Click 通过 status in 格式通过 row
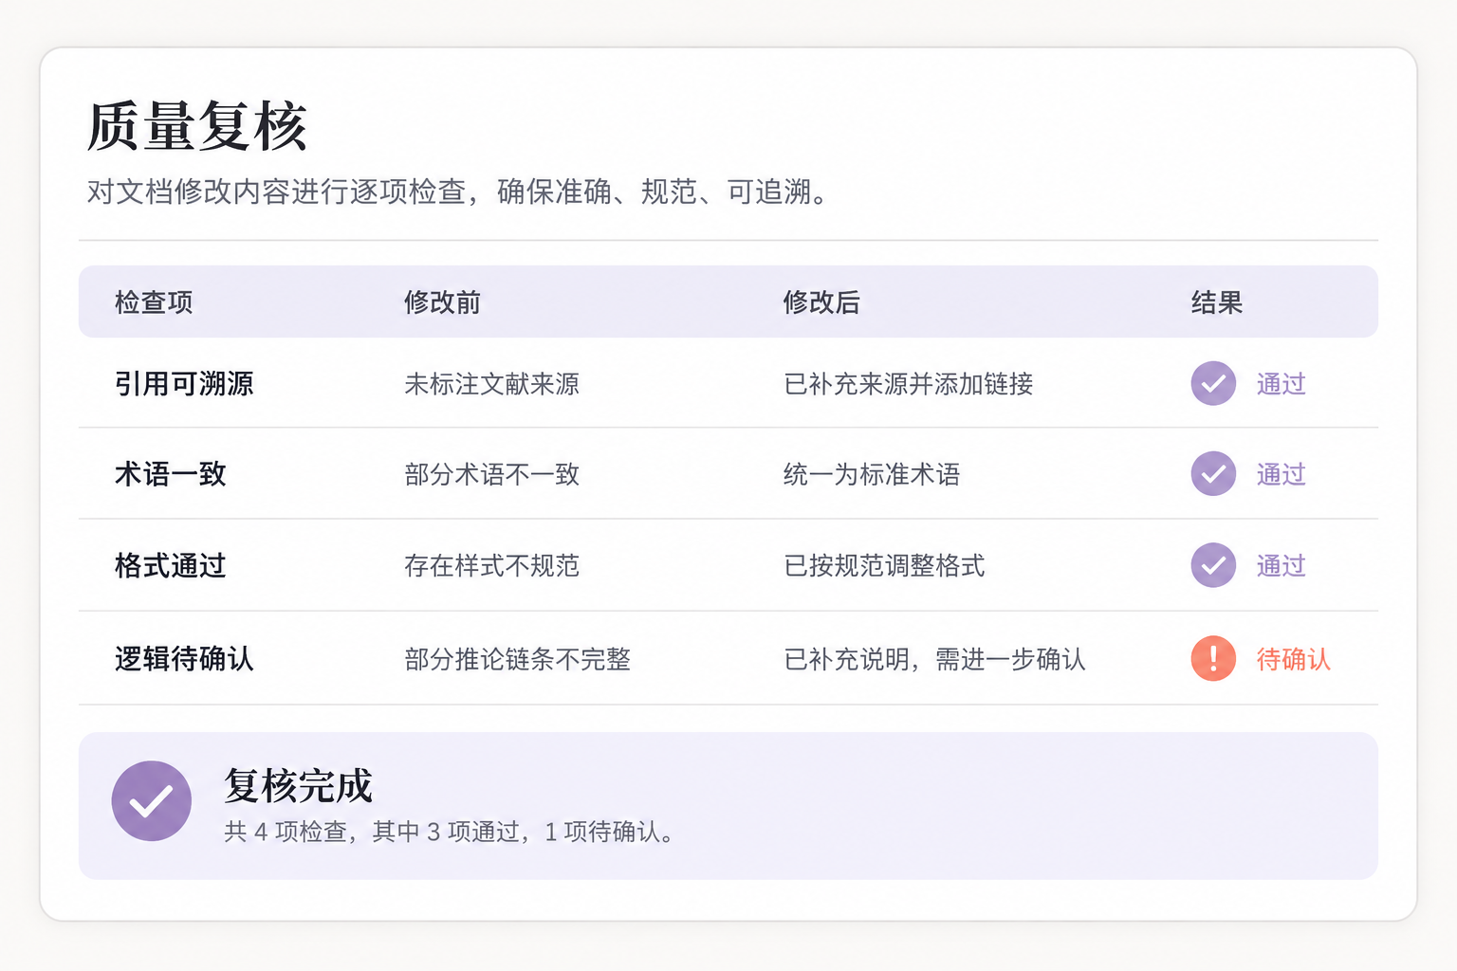 point(1282,566)
